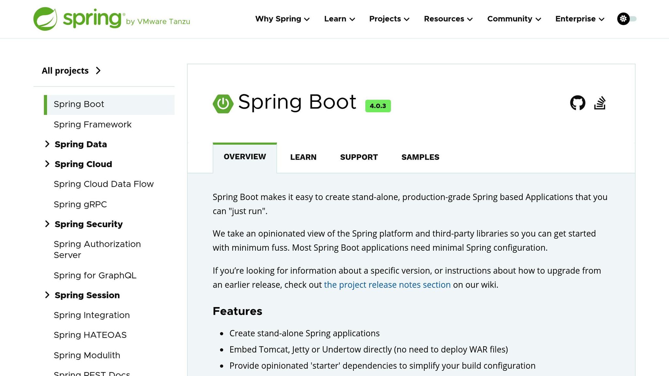
Task: Select Spring Framework in the sidebar
Action: 92,124
